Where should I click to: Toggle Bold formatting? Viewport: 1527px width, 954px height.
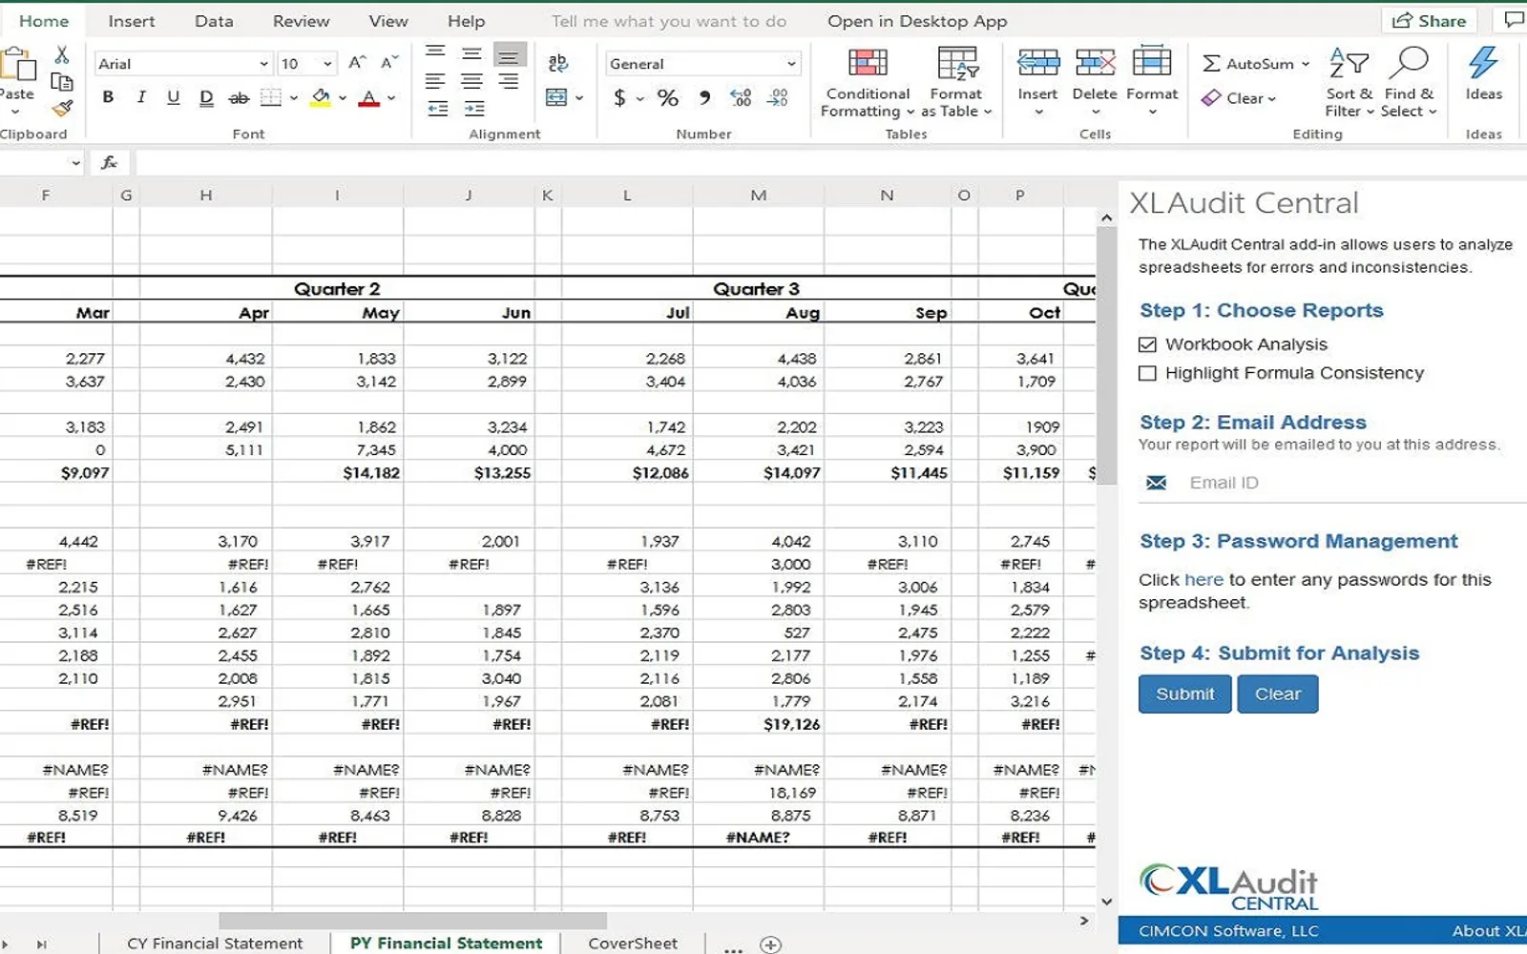[x=108, y=97]
